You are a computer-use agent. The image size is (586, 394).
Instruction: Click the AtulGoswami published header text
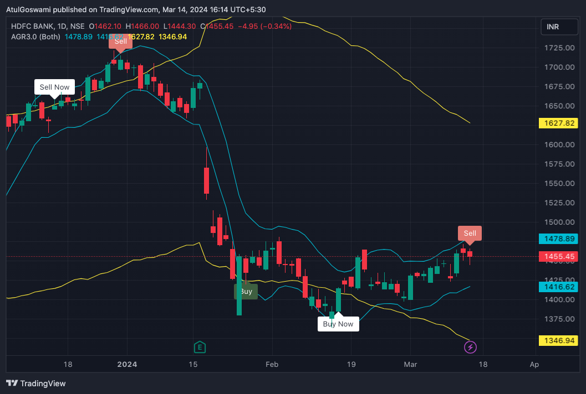coord(136,9)
